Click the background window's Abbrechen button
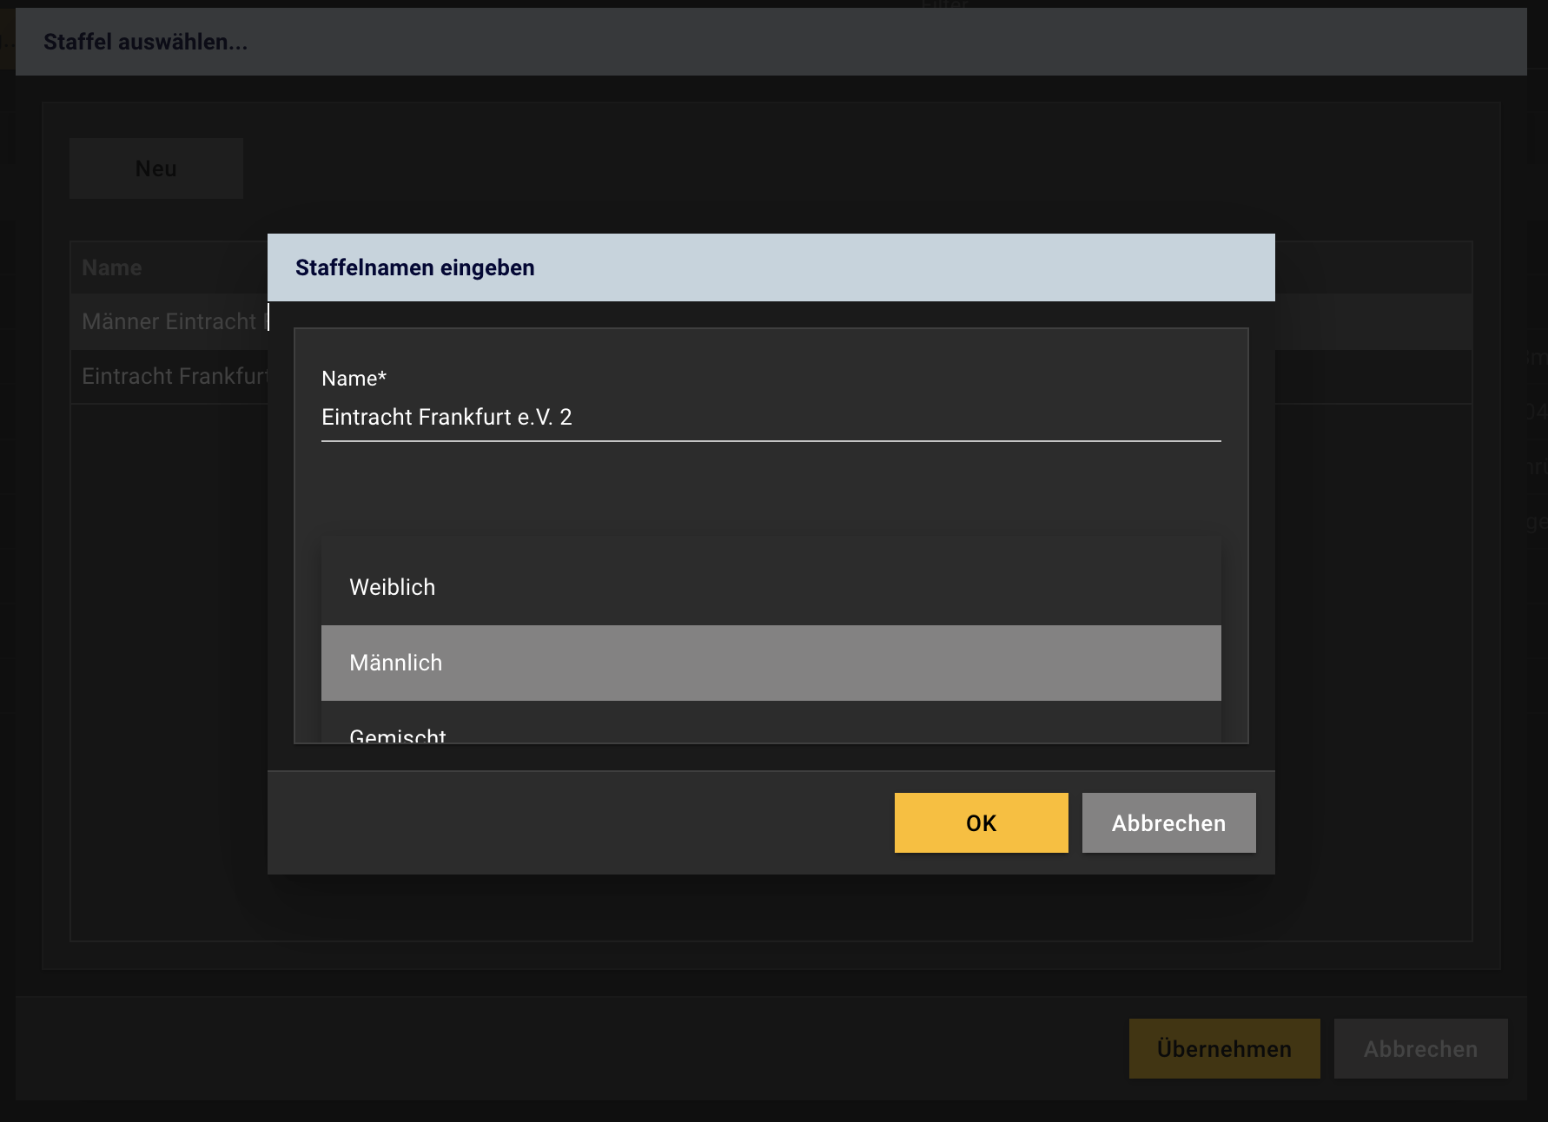Viewport: 1548px width, 1122px height. pyautogui.click(x=1420, y=1049)
